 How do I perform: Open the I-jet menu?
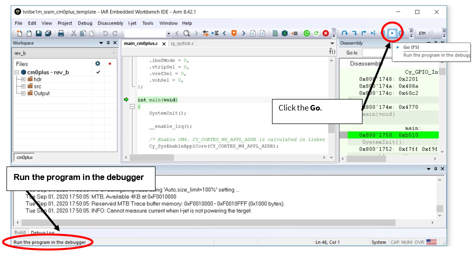tap(132, 23)
